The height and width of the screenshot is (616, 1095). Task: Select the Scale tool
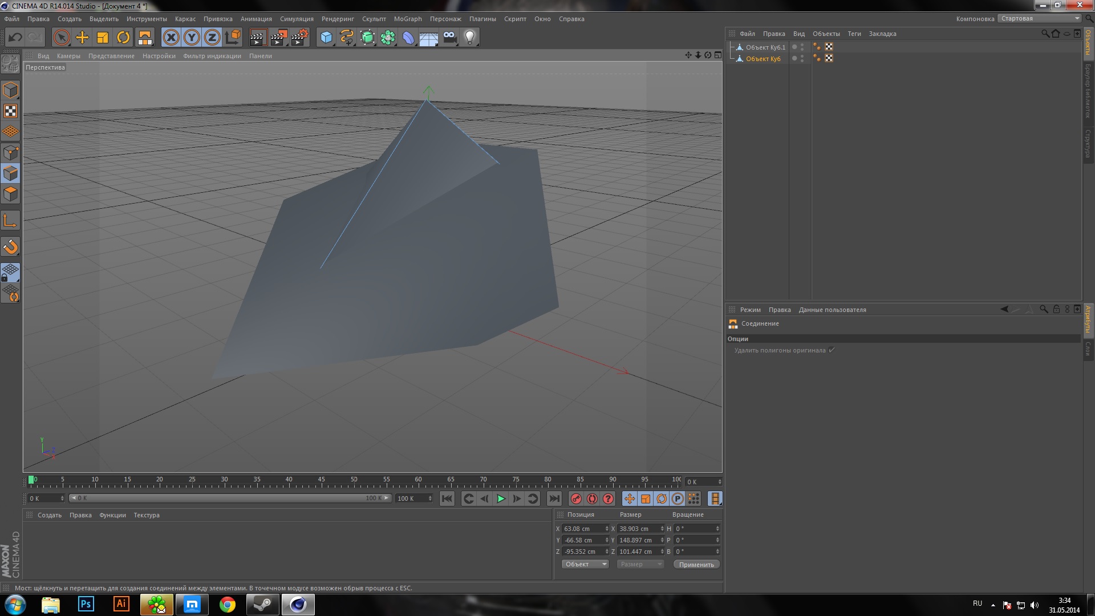tap(103, 38)
